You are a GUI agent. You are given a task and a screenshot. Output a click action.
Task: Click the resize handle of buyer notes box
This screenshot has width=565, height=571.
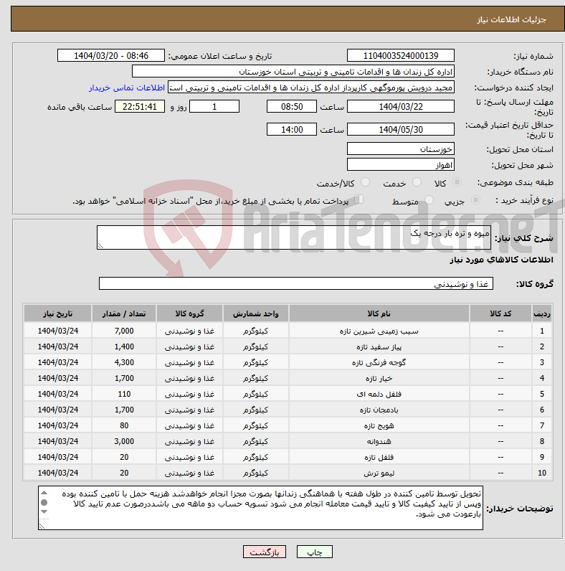point(42,527)
